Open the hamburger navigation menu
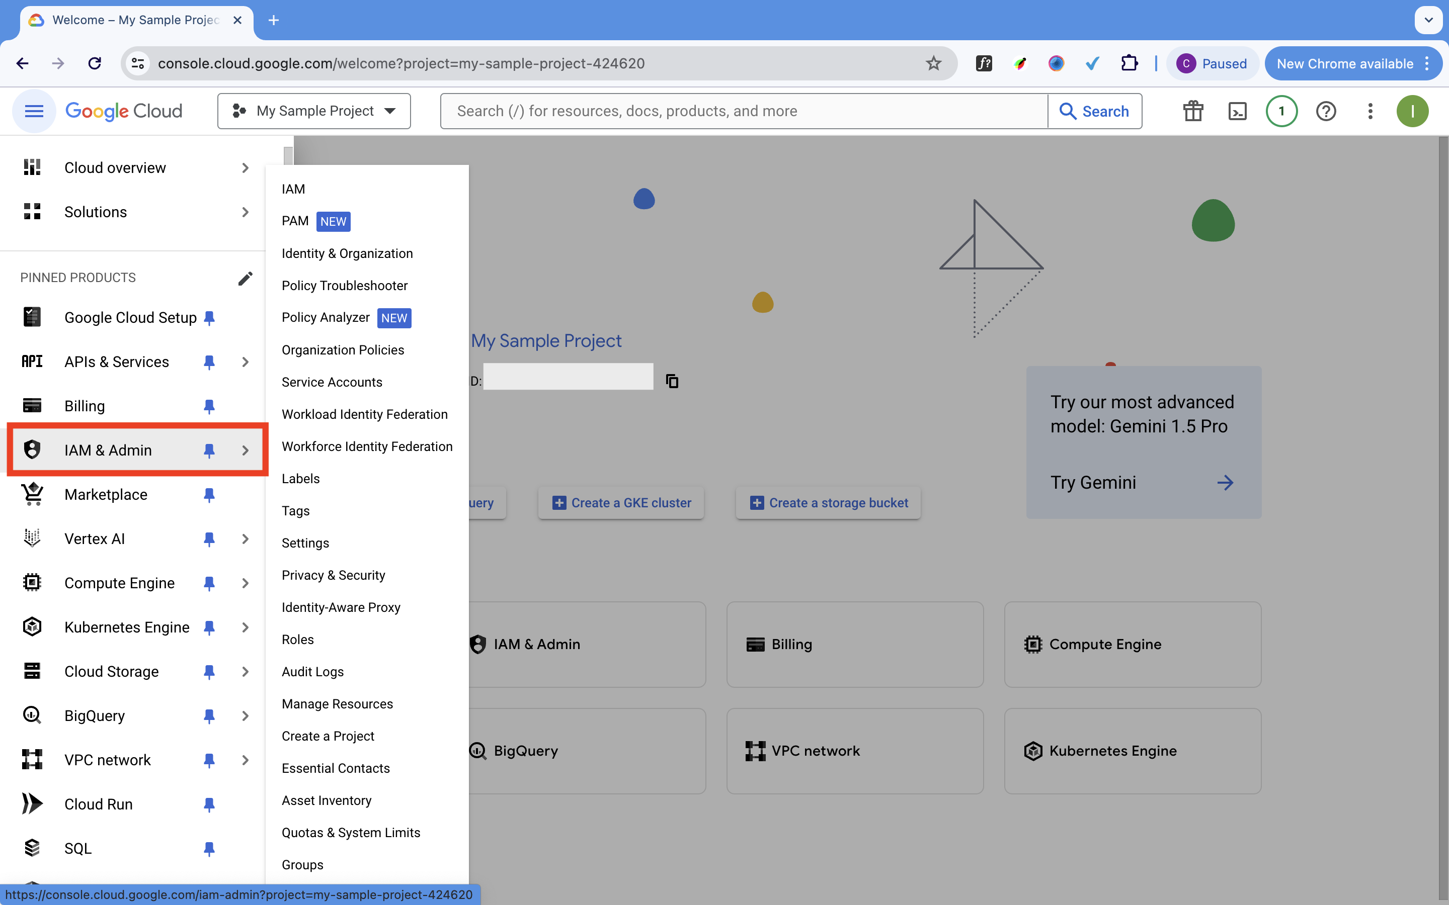Image resolution: width=1449 pixels, height=905 pixels. (x=34, y=111)
